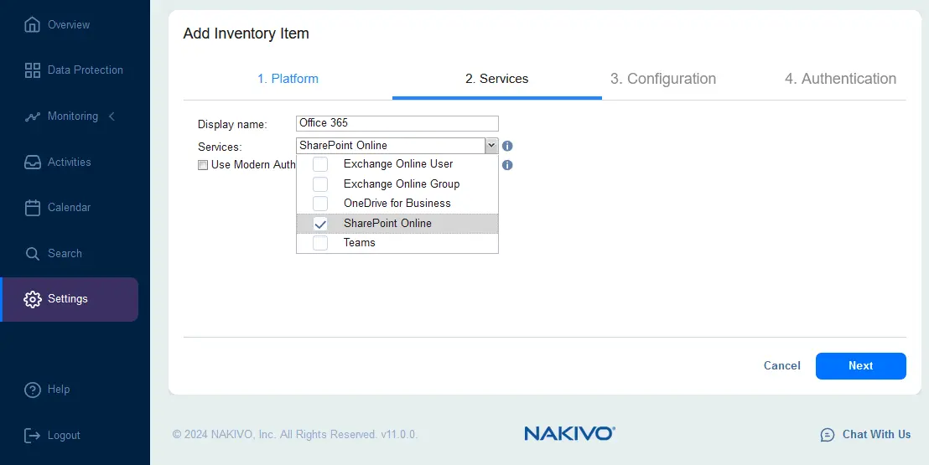Viewport: 929px width, 465px height.
Task: Check the Exchange Online Group checkbox
Action: [320, 183]
